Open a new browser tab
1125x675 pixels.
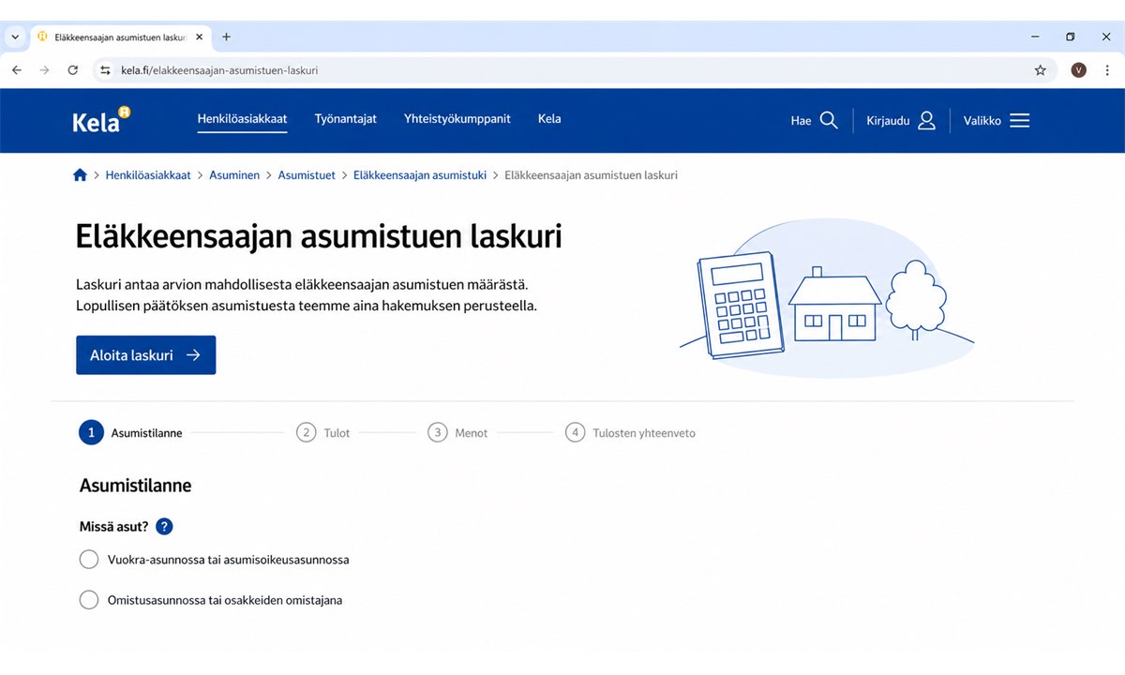226,37
